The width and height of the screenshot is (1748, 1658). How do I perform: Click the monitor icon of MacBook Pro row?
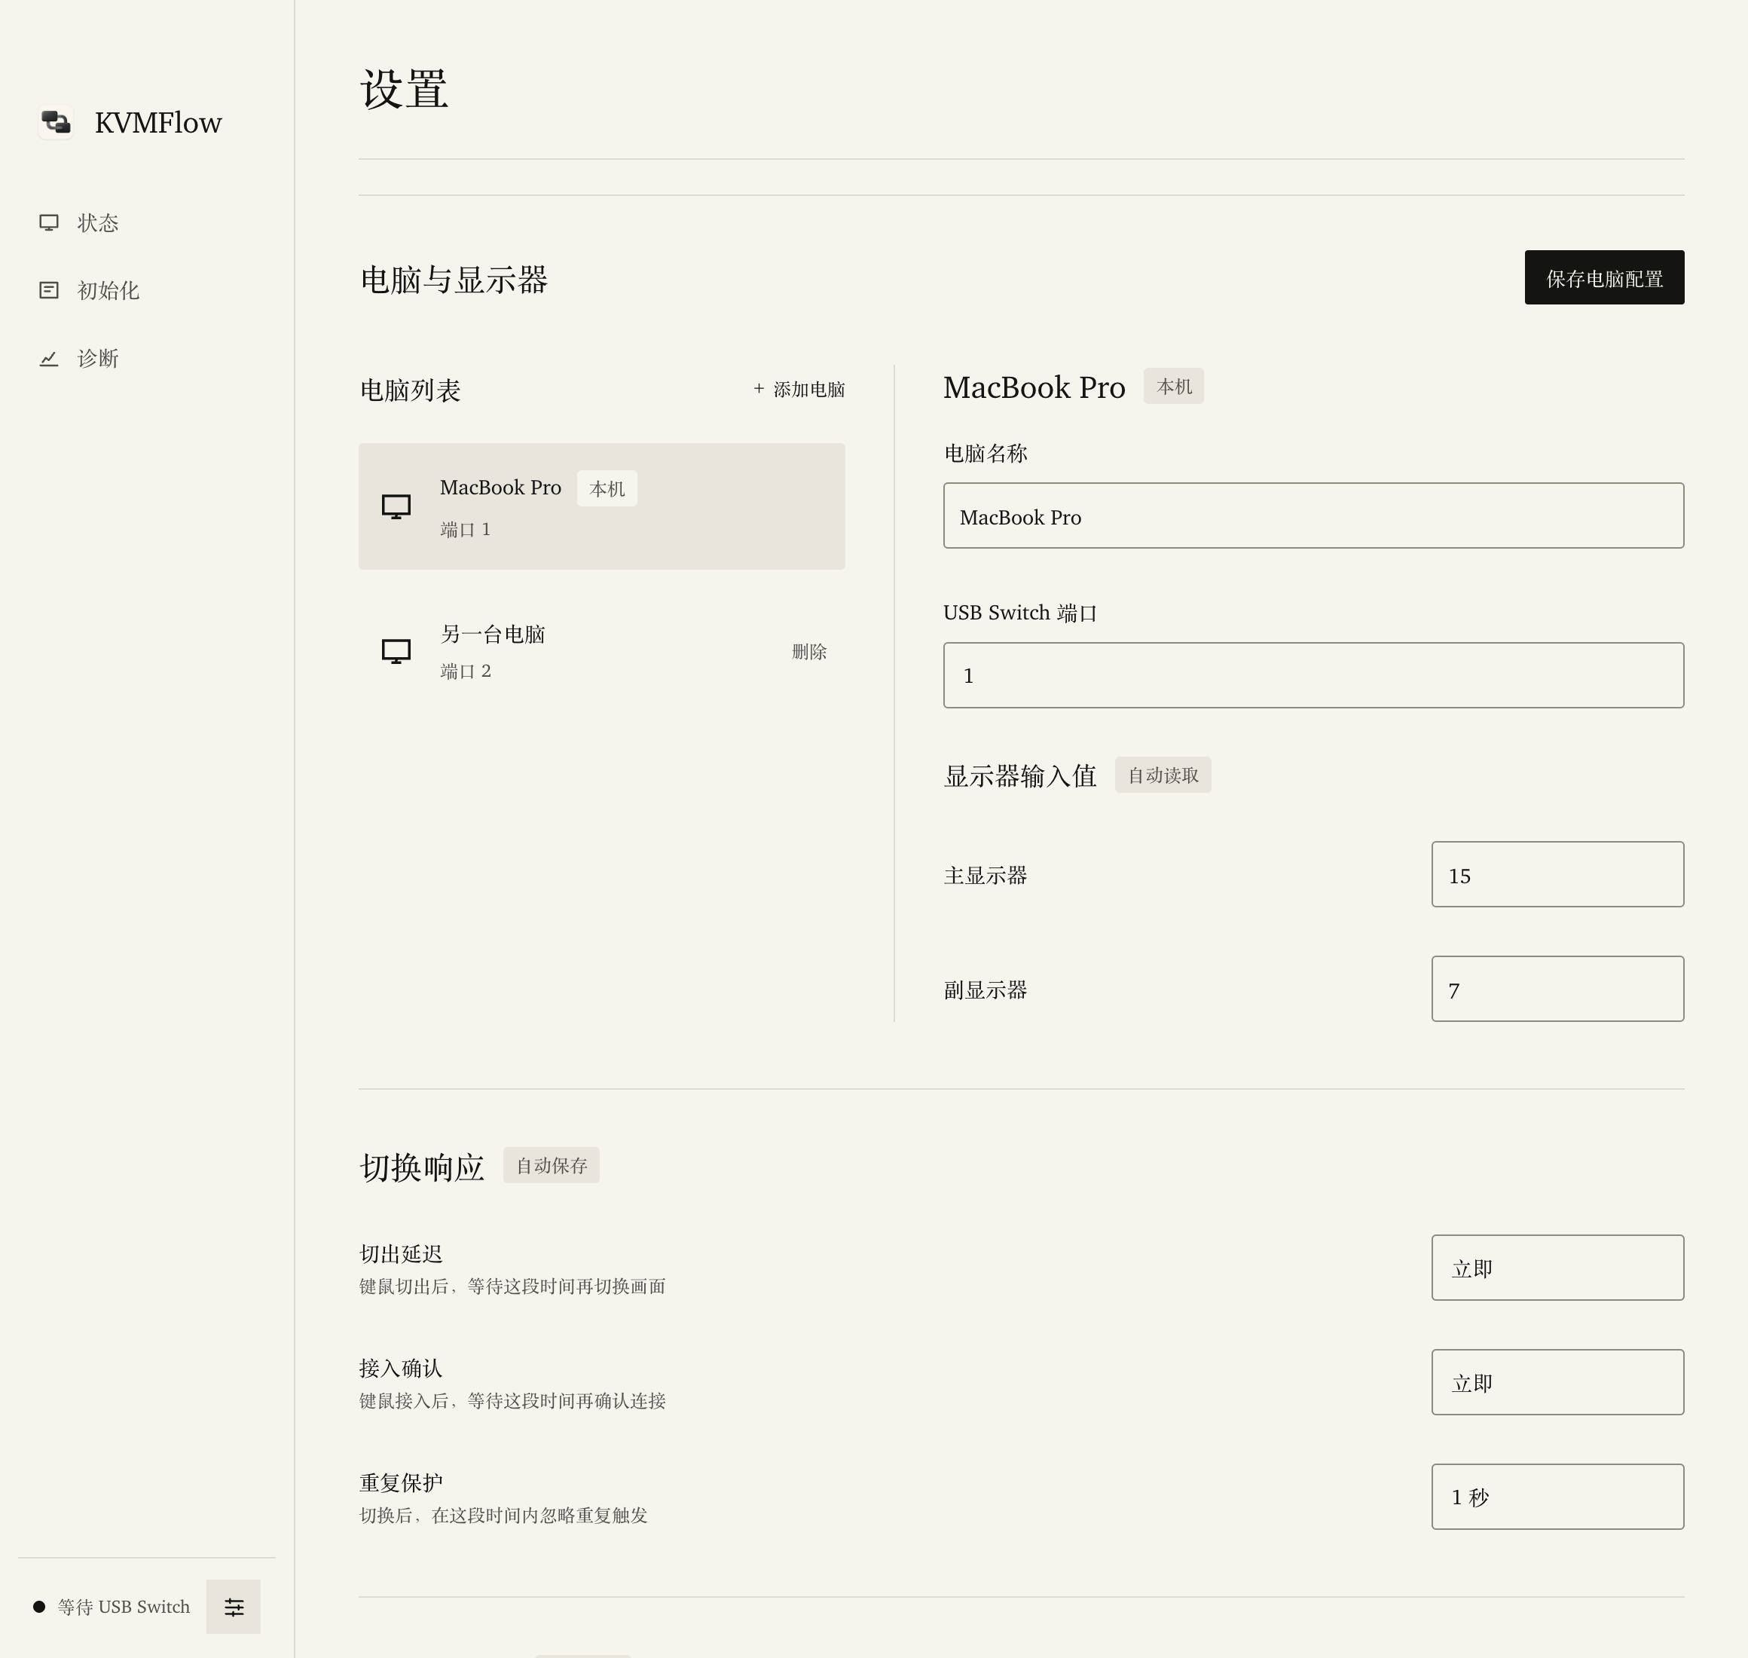[396, 506]
